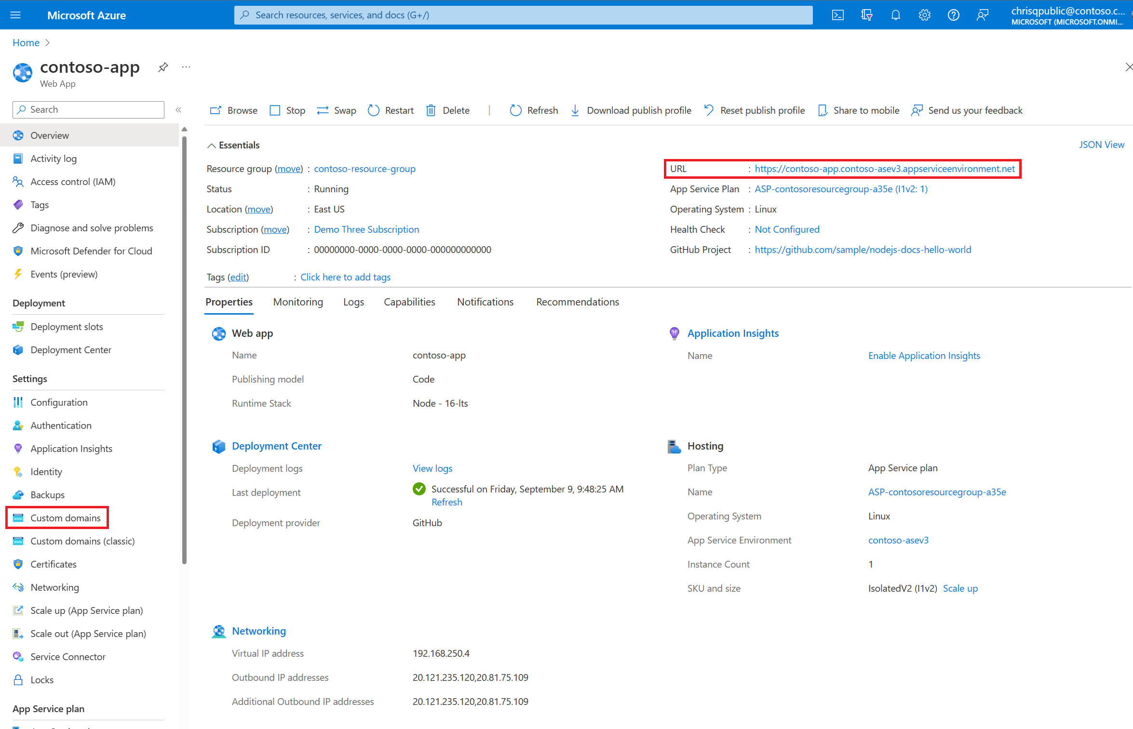Open the portal settings gear
Image resolution: width=1133 pixels, height=729 pixels.
pos(924,14)
